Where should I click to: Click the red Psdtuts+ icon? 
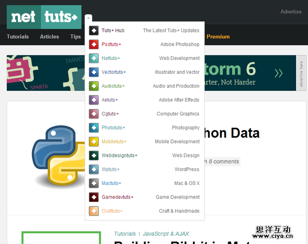(x=93, y=45)
